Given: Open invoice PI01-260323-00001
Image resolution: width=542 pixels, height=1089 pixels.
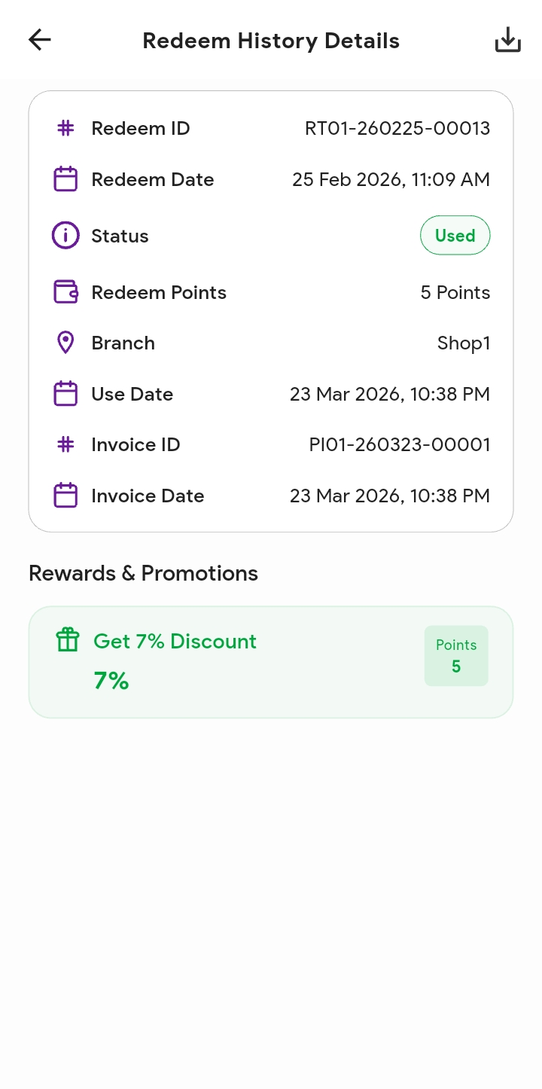Looking at the screenshot, I should 400,444.
